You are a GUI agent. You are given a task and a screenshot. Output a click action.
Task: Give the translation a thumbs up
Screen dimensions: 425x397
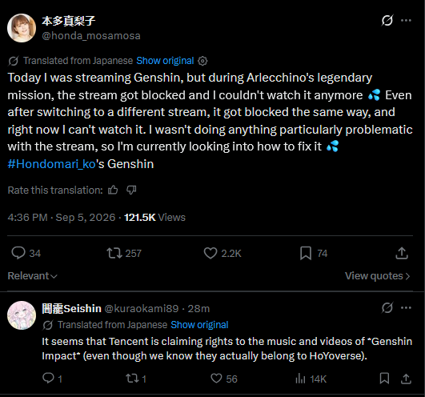pos(113,190)
